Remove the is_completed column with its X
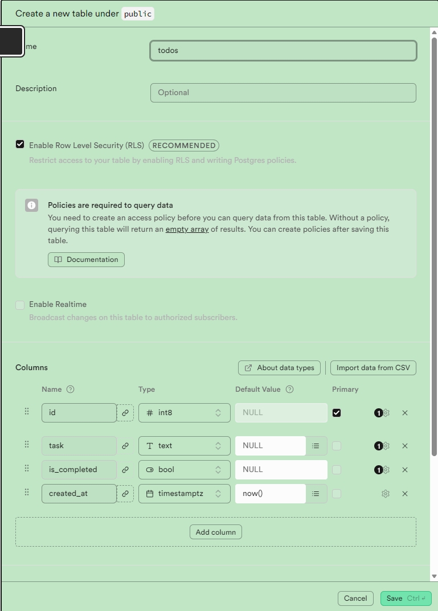This screenshot has height=611, width=438. coord(405,470)
